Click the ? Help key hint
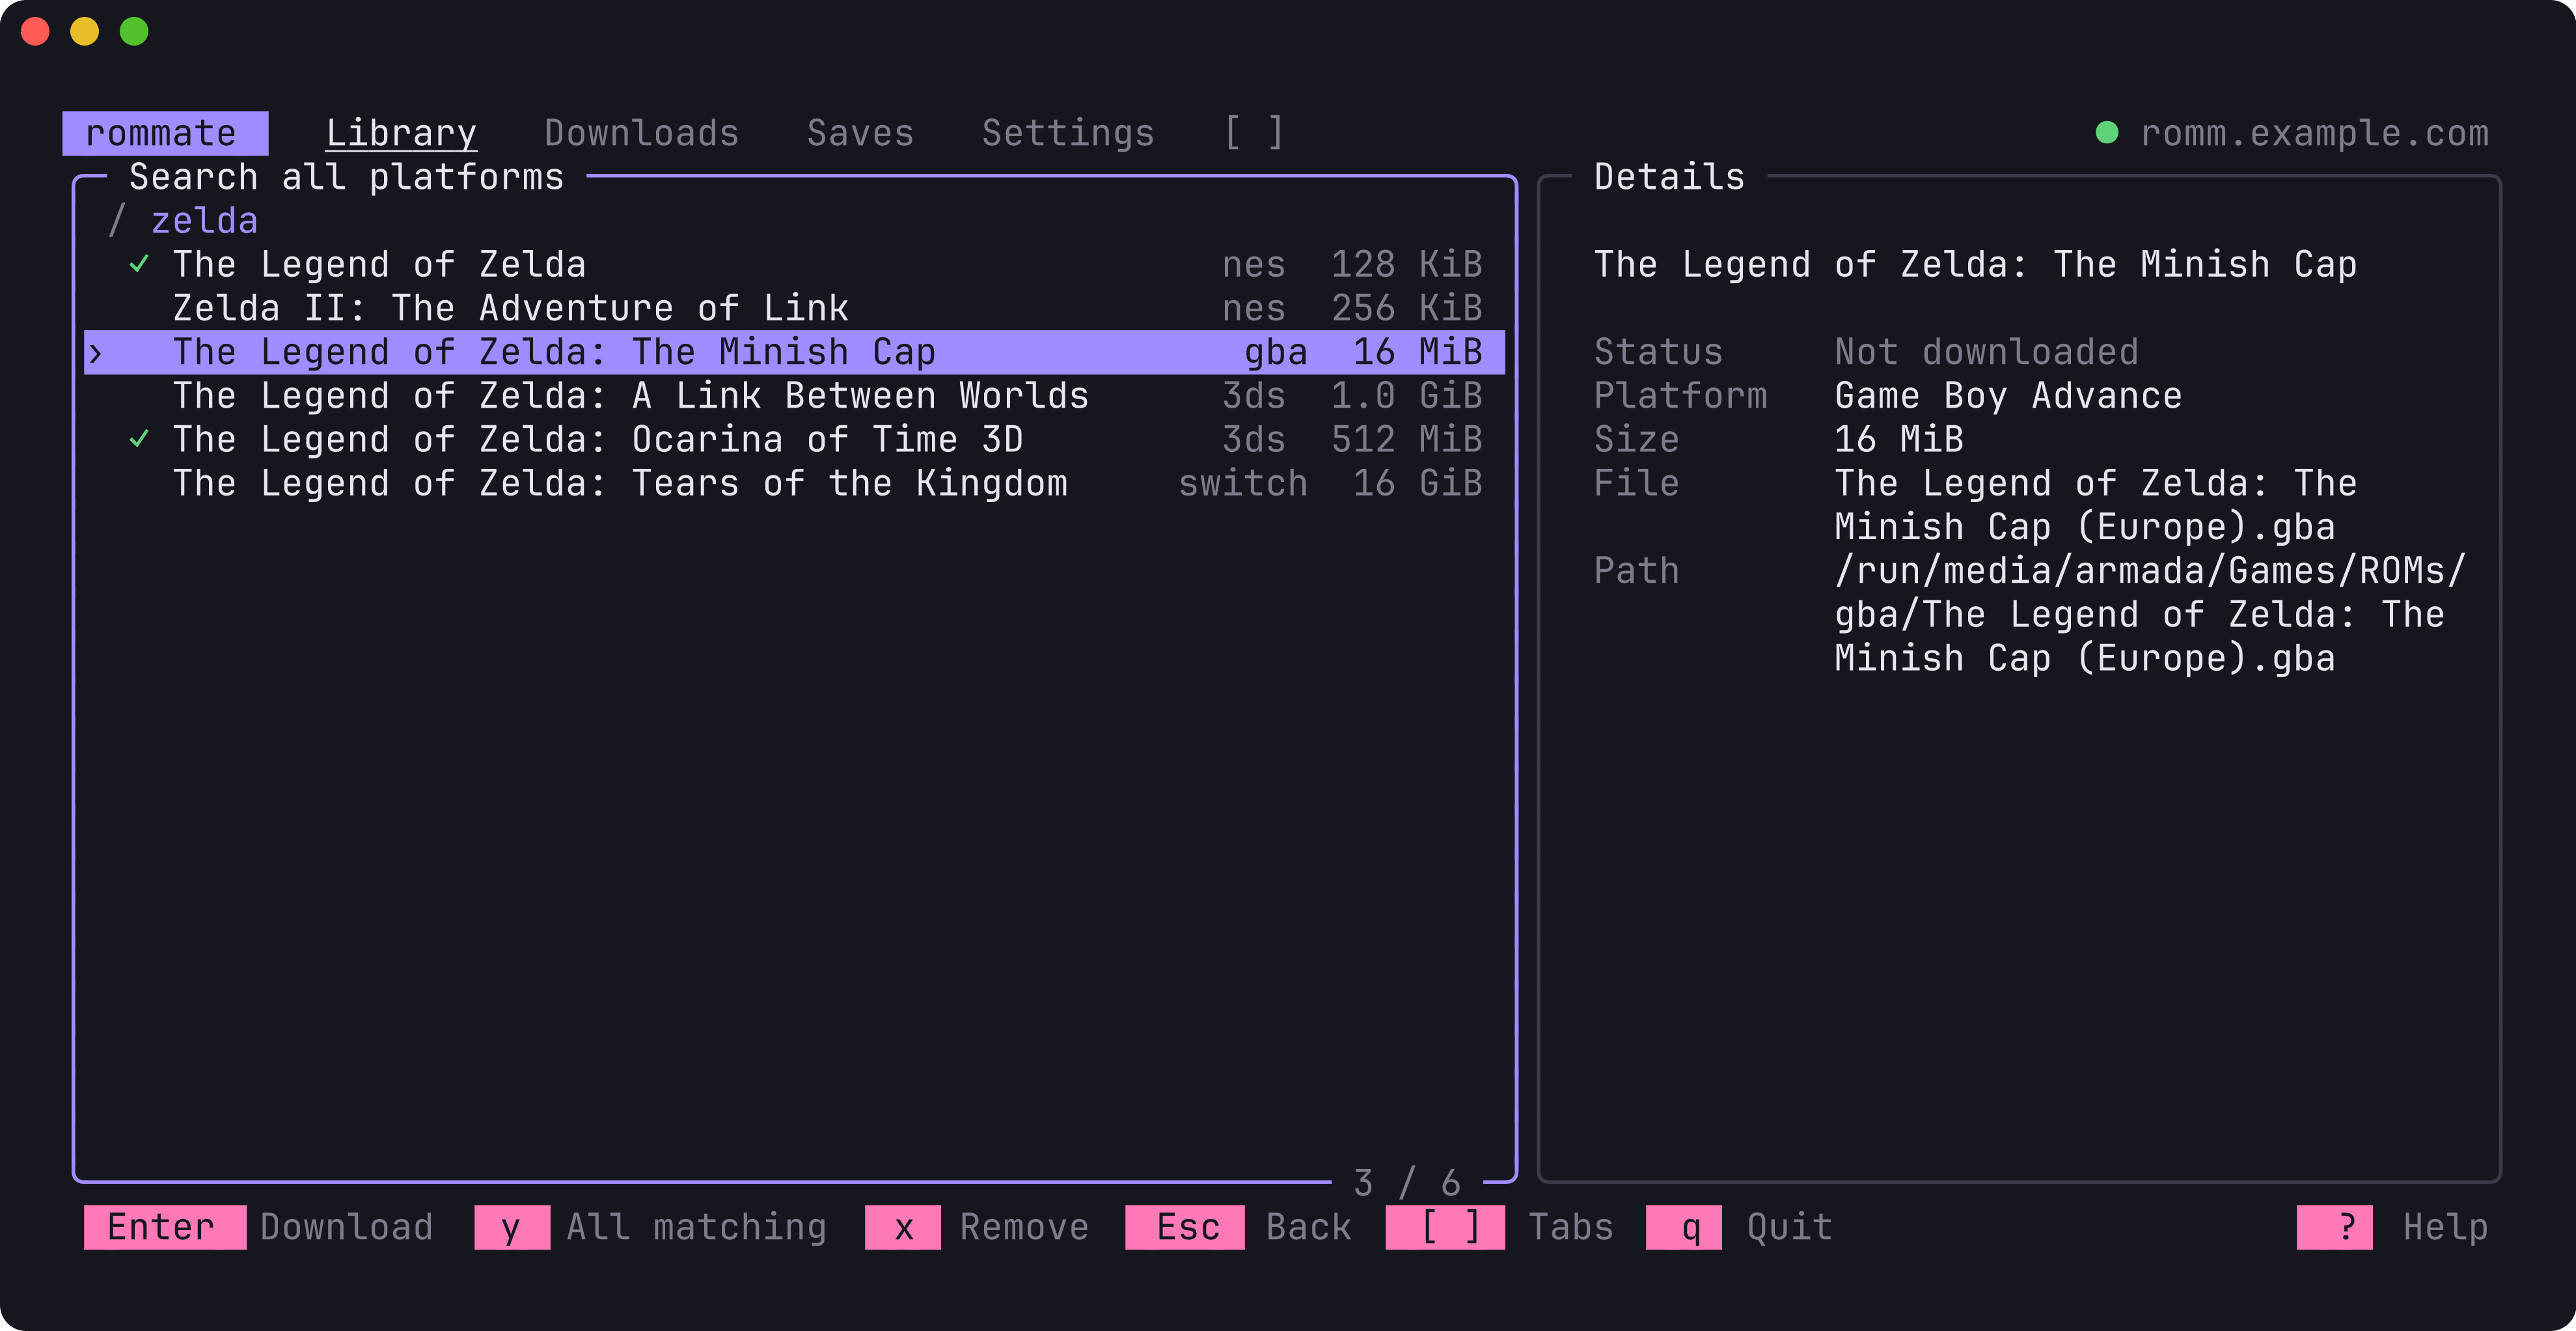The width and height of the screenshot is (2576, 1331). (2392, 1227)
